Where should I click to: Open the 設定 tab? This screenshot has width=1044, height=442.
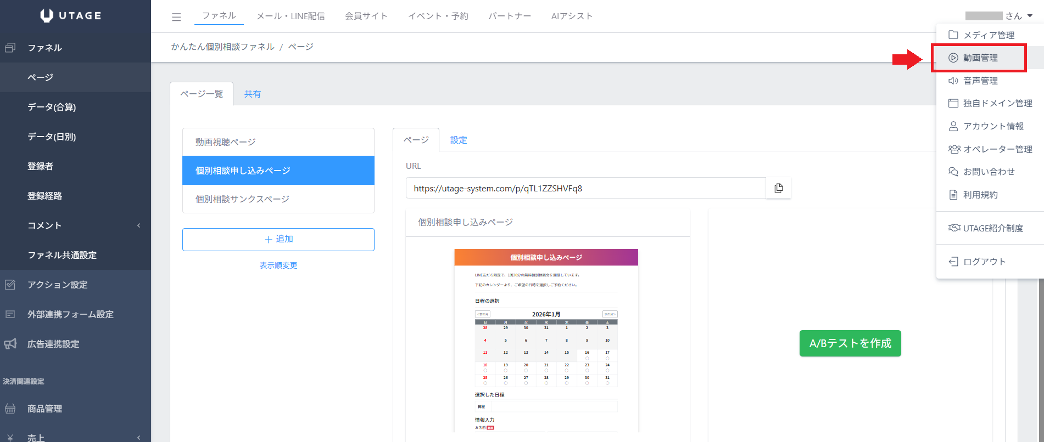click(459, 140)
